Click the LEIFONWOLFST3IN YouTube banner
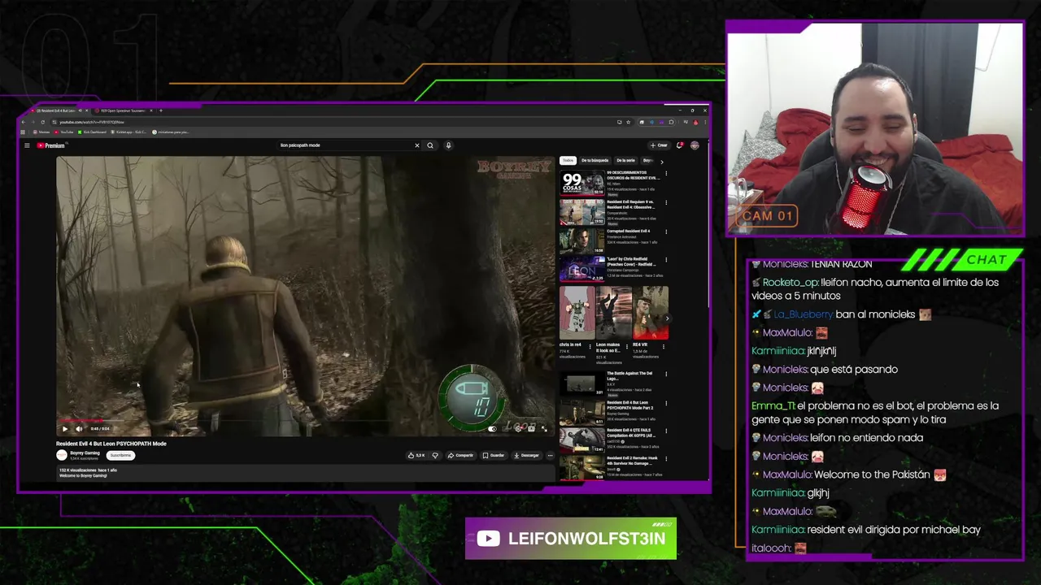The width and height of the screenshot is (1041, 585). point(571,539)
